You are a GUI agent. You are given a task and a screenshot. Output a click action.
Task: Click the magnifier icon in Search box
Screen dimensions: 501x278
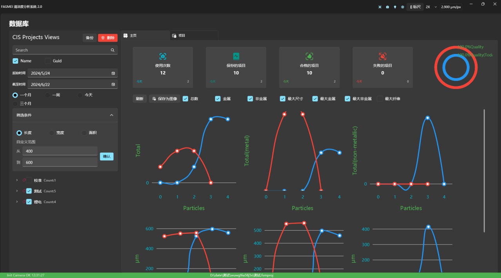(x=112, y=50)
